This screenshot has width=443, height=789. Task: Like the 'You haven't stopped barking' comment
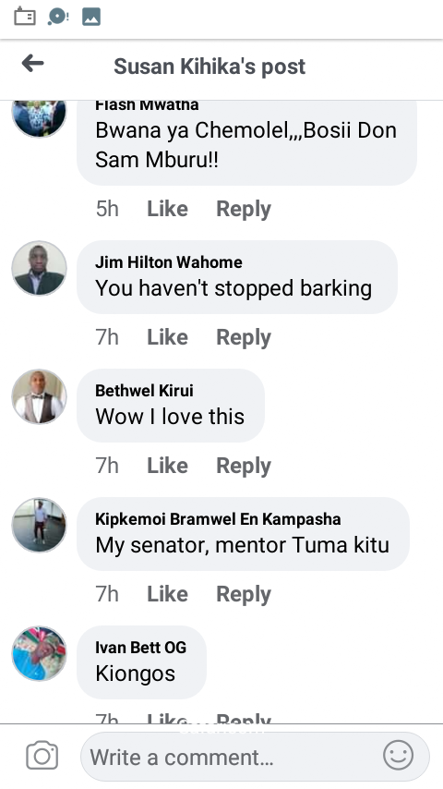coord(167,336)
